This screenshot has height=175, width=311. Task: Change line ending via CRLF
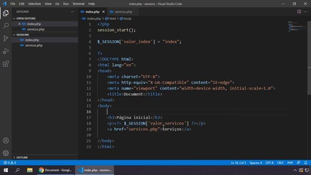pos(280,163)
